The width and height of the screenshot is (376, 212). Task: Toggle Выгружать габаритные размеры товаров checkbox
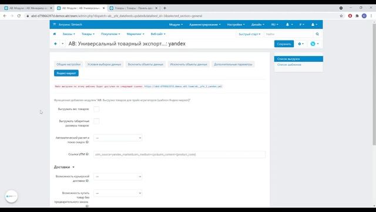pos(96,121)
